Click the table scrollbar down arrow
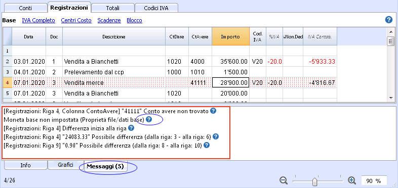The image size is (398, 188). (x=390, y=98)
